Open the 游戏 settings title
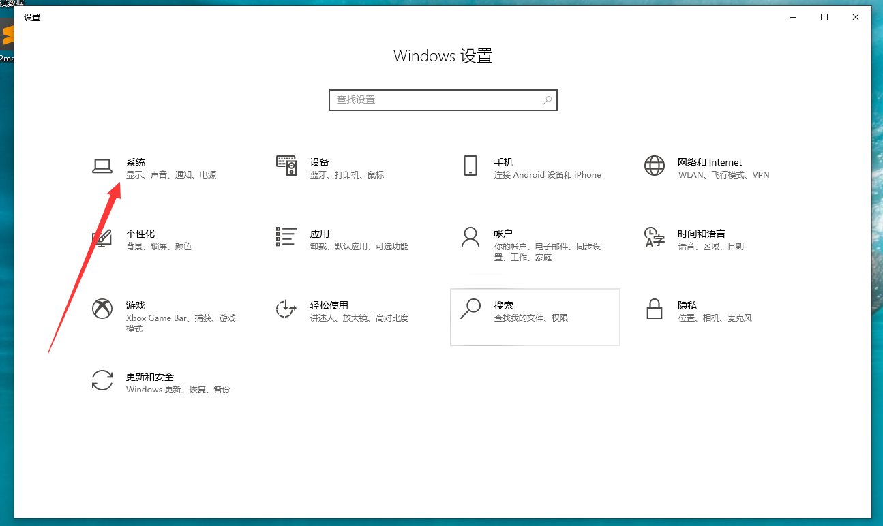This screenshot has width=883, height=526. click(136, 305)
